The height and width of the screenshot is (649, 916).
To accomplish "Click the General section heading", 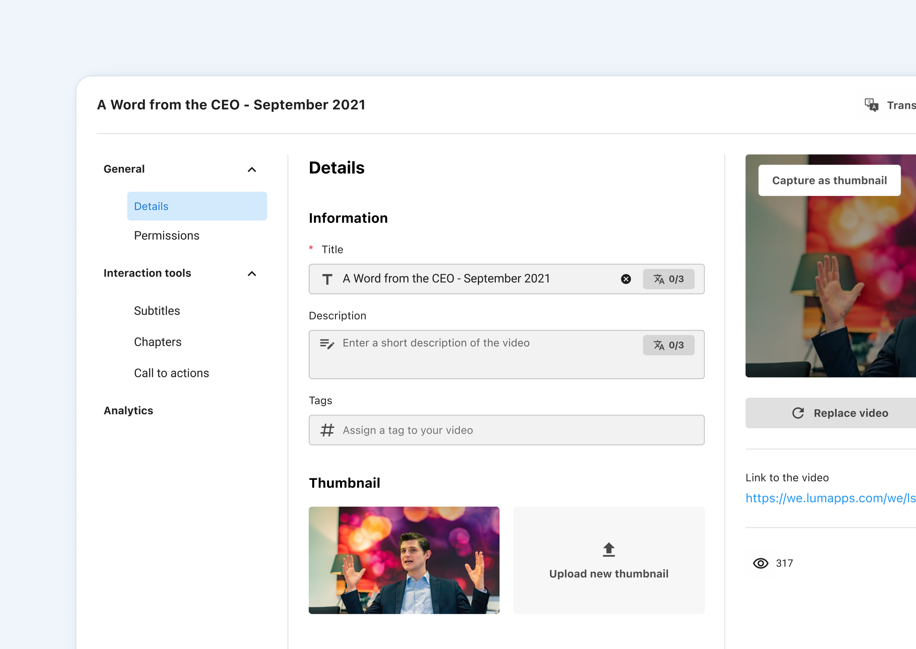I will tap(124, 169).
